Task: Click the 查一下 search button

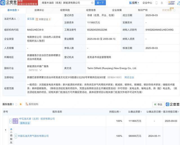Action: (x=100, y=3)
